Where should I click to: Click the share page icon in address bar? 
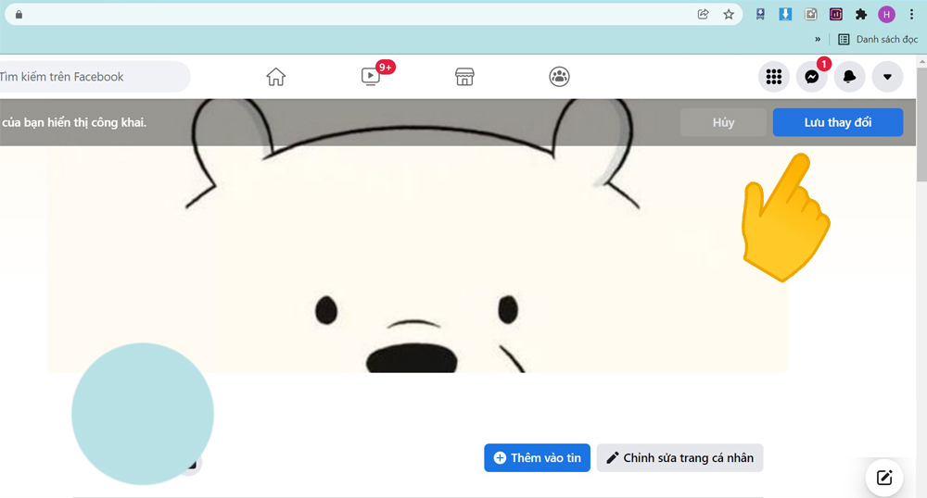coord(703,14)
